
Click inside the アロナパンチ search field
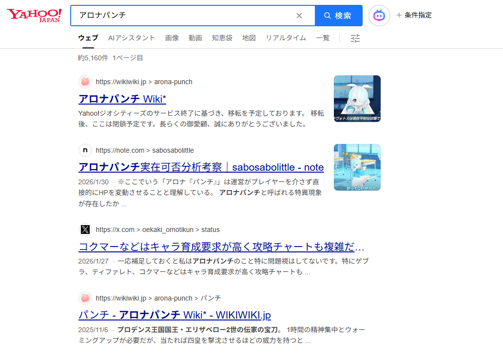click(x=185, y=16)
